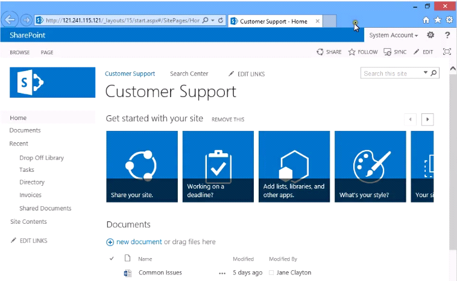Sync the library using Sync icon
The image size is (457, 281).
pyautogui.click(x=387, y=52)
